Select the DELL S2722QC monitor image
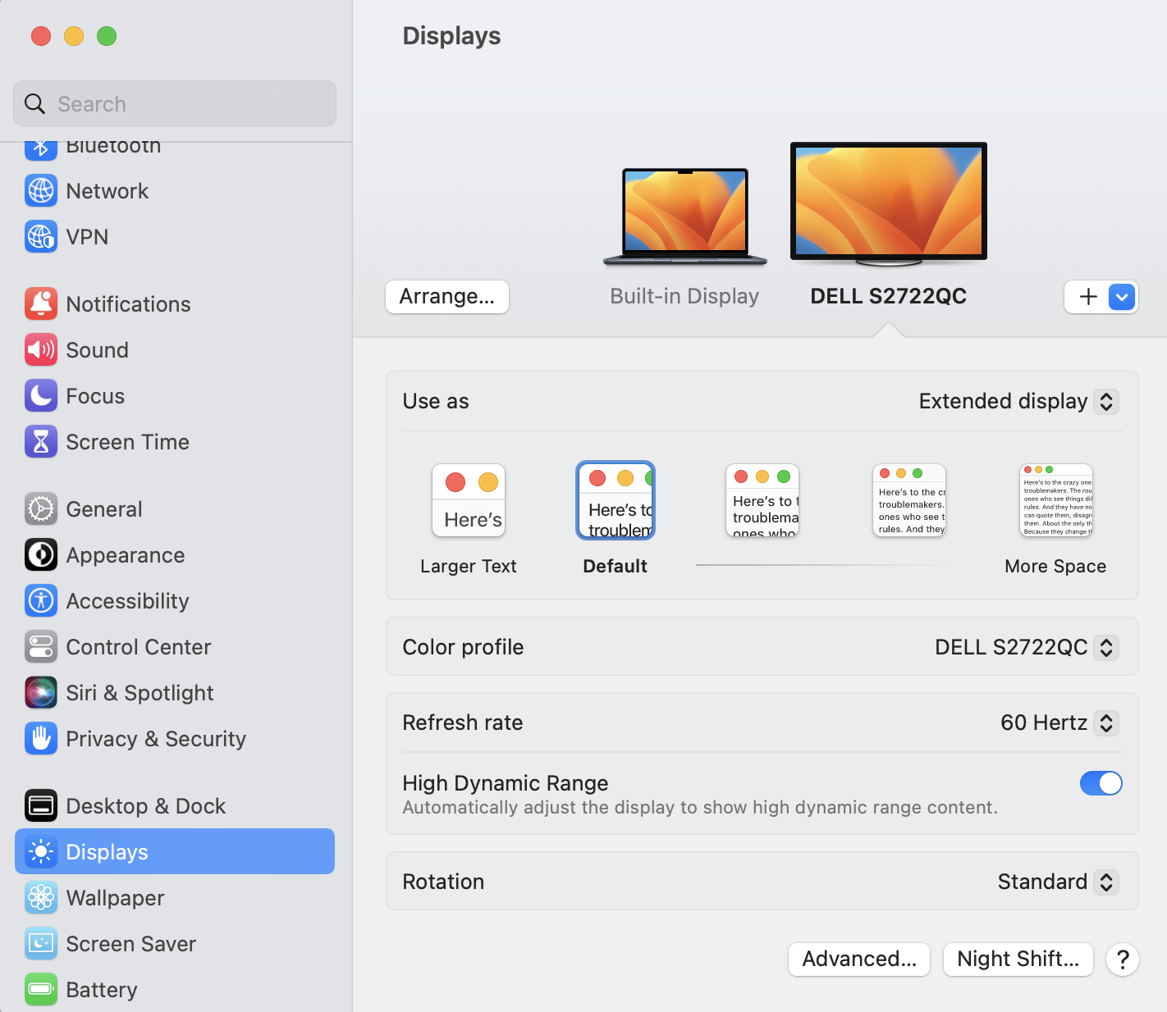Viewport: 1167px width, 1012px height. 889,204
